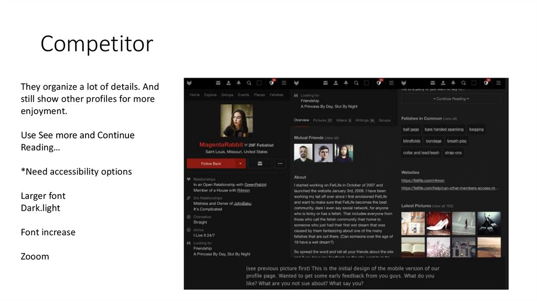
Task: Open the second mutual friend avatar with gray background
Action: tap(323, 153)
